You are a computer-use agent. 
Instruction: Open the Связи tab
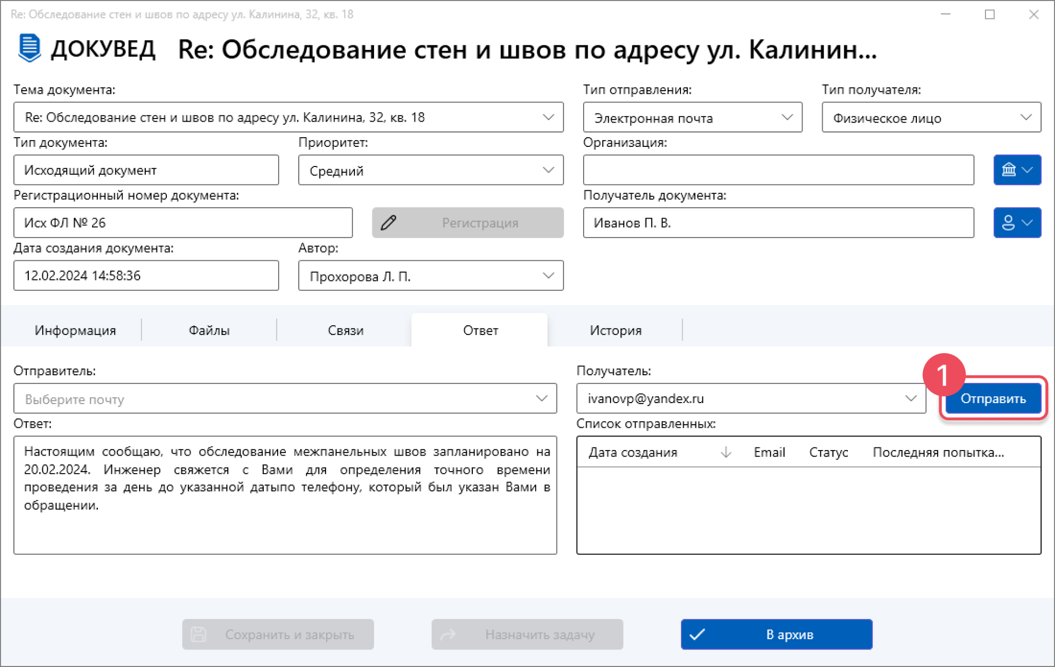coord(346,330)
